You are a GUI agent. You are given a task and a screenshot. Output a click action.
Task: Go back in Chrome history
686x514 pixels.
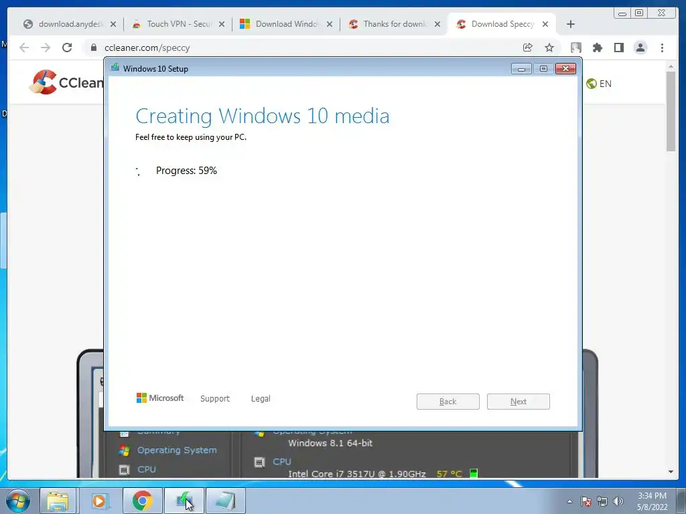pos(24,48)
